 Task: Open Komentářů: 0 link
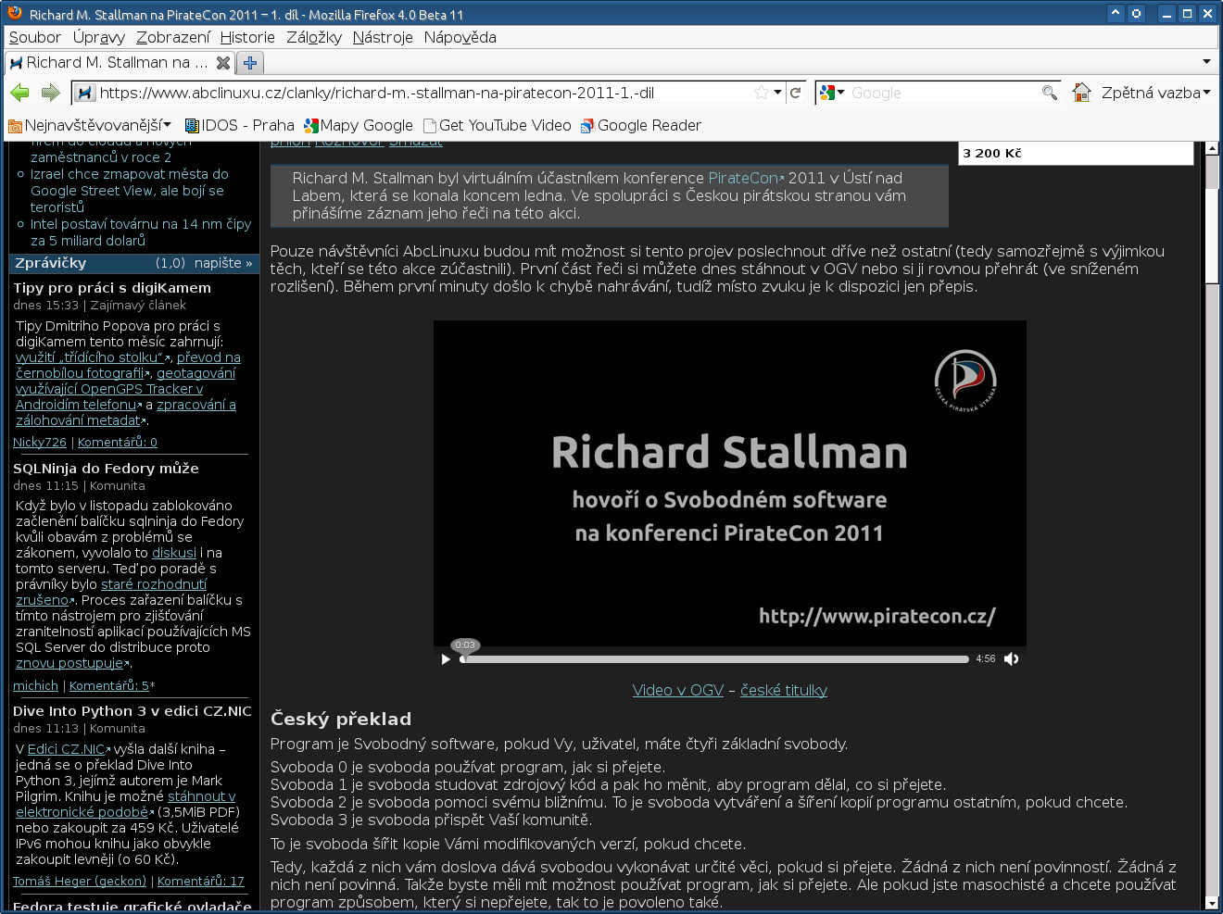[x=118, y=443]
